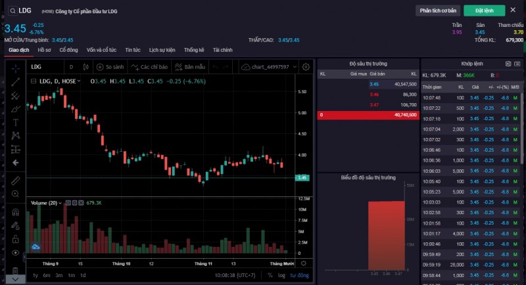Toggle log scale on chart
Image resolution: width=526 pixels, height=285 pixels.
click(283, 275)
